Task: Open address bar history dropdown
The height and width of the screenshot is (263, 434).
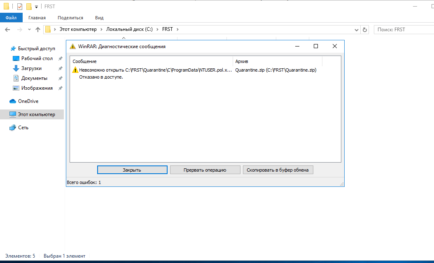Action: tap(357, 30)
